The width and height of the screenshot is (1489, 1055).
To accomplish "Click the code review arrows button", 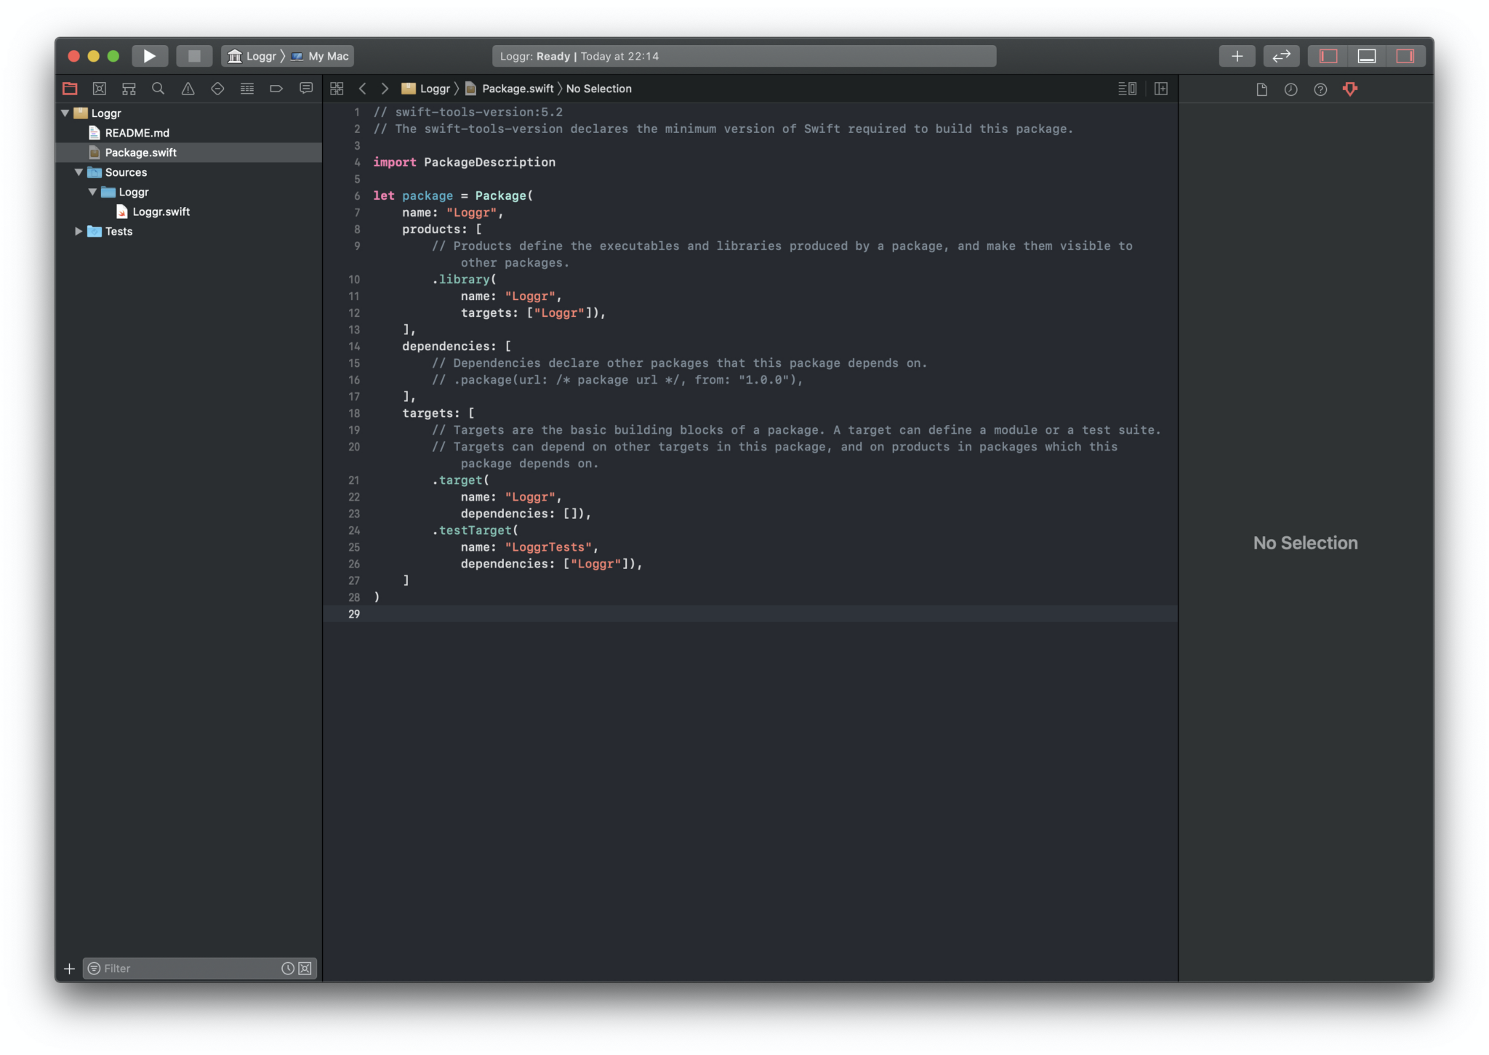I will [x=1281, y=56].
